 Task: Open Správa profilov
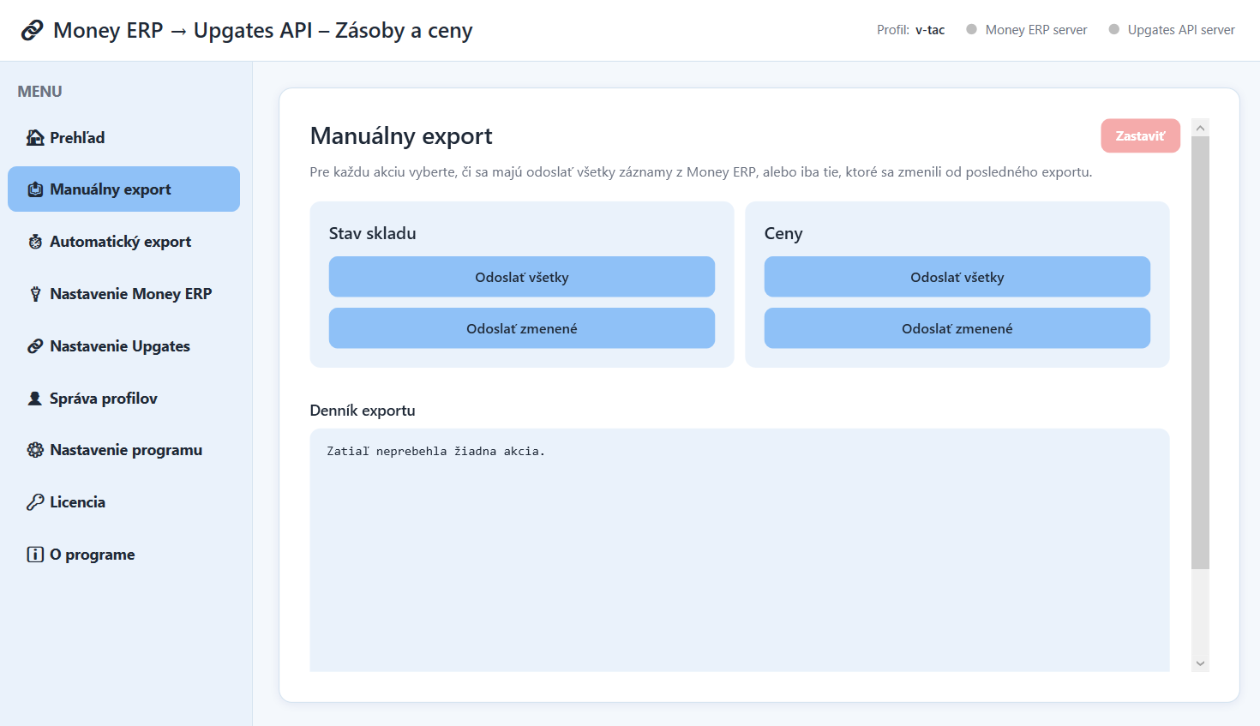[x=123, y=399]
